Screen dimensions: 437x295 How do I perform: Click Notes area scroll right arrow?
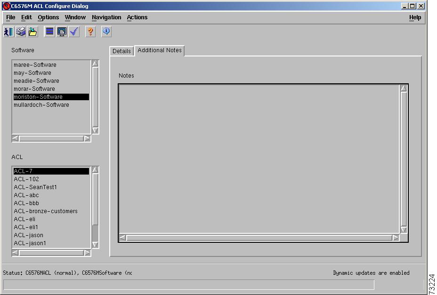click(x=396, y=238)
